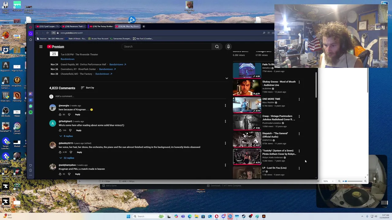Click the YouTube search input box
The height and width of the screenshot is (220, 392).
[167, 47]
